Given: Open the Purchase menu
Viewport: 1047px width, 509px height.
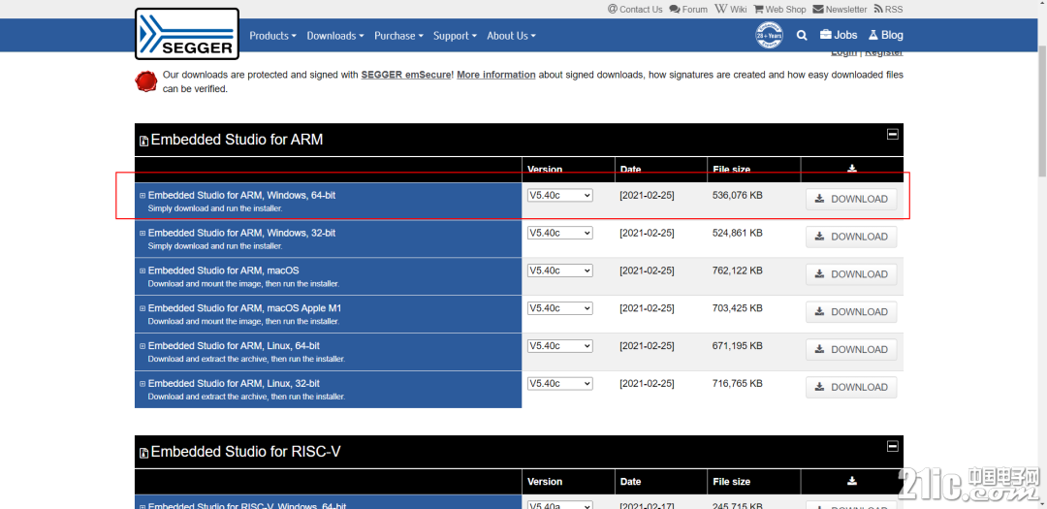Looking at the screenshot, I should point(398,36).
